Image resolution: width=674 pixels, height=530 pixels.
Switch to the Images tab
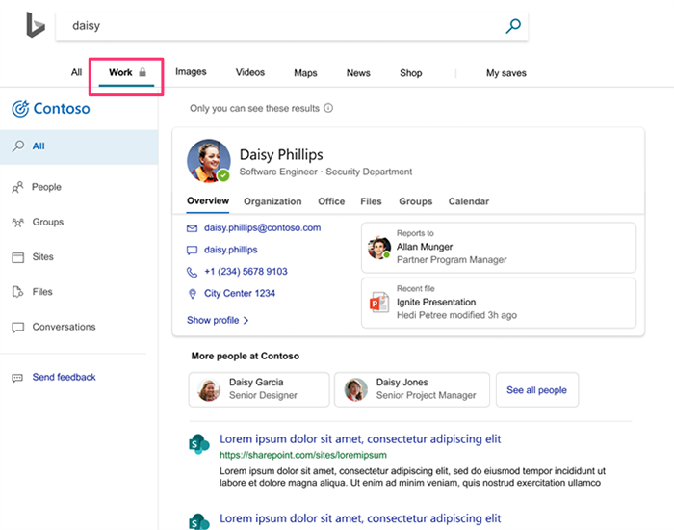coord(191,72)
